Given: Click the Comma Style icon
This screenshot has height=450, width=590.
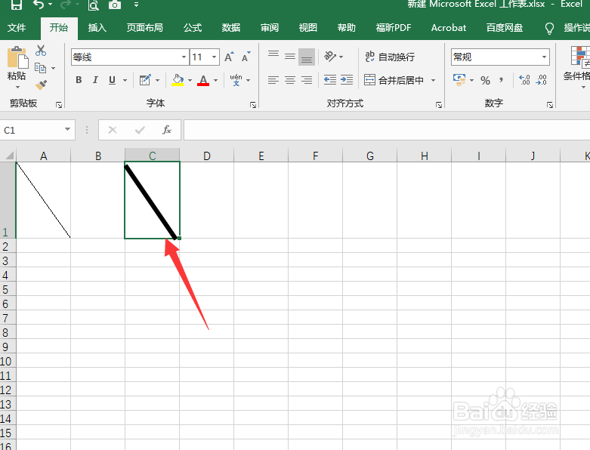Looking at the screenshot, I should pos(501,80).
